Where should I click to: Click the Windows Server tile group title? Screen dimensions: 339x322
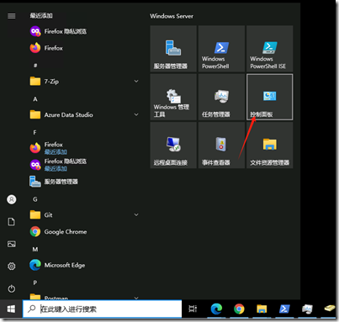pyautogui.click(x=172, y=16)
